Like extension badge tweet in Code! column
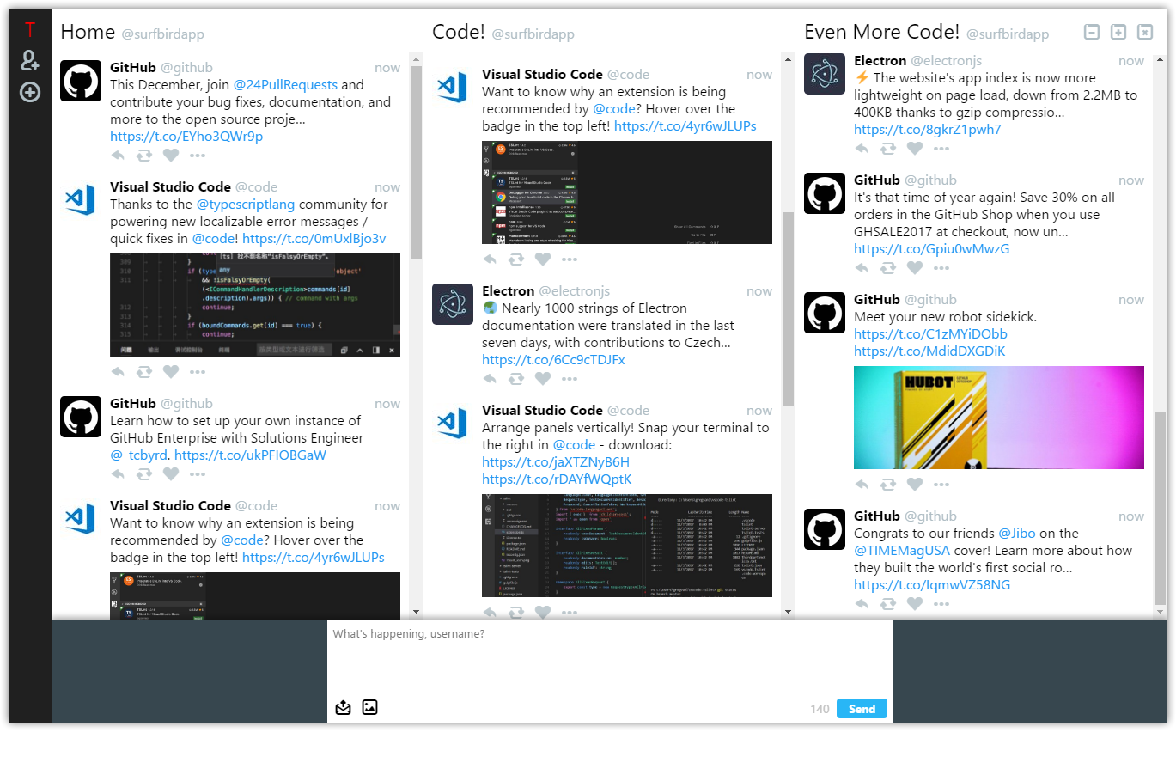The height and width of the screenshot is (757, 1176). coord(543,259)
